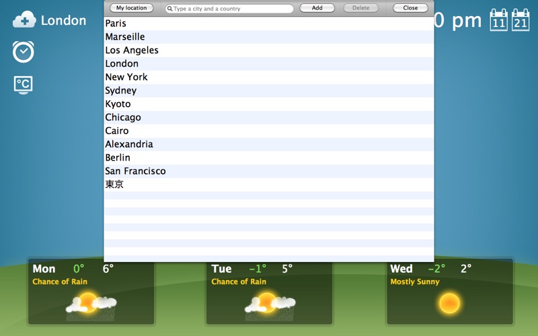
Task: Click Wednesday's sun icon
Action: point(449,303)
